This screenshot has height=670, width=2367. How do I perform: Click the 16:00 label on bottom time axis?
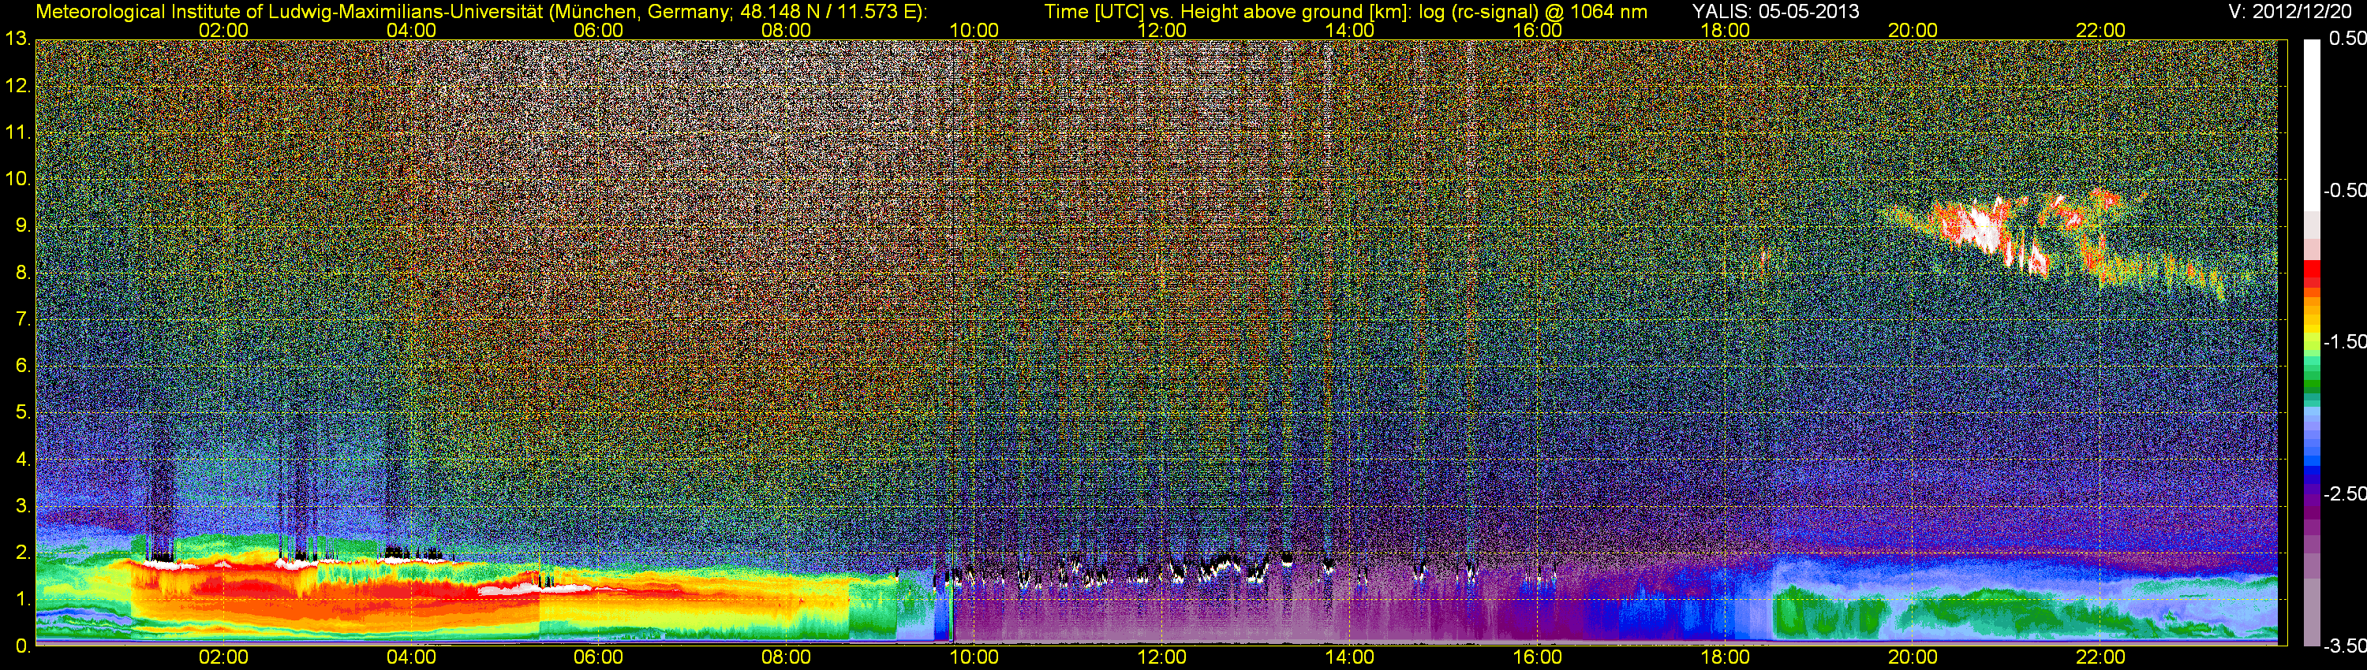click(1537, 657)
